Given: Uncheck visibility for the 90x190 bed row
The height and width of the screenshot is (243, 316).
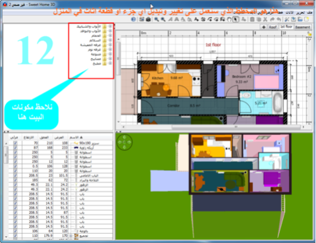Looking at the screenshot, I should [x=15, y=143].
